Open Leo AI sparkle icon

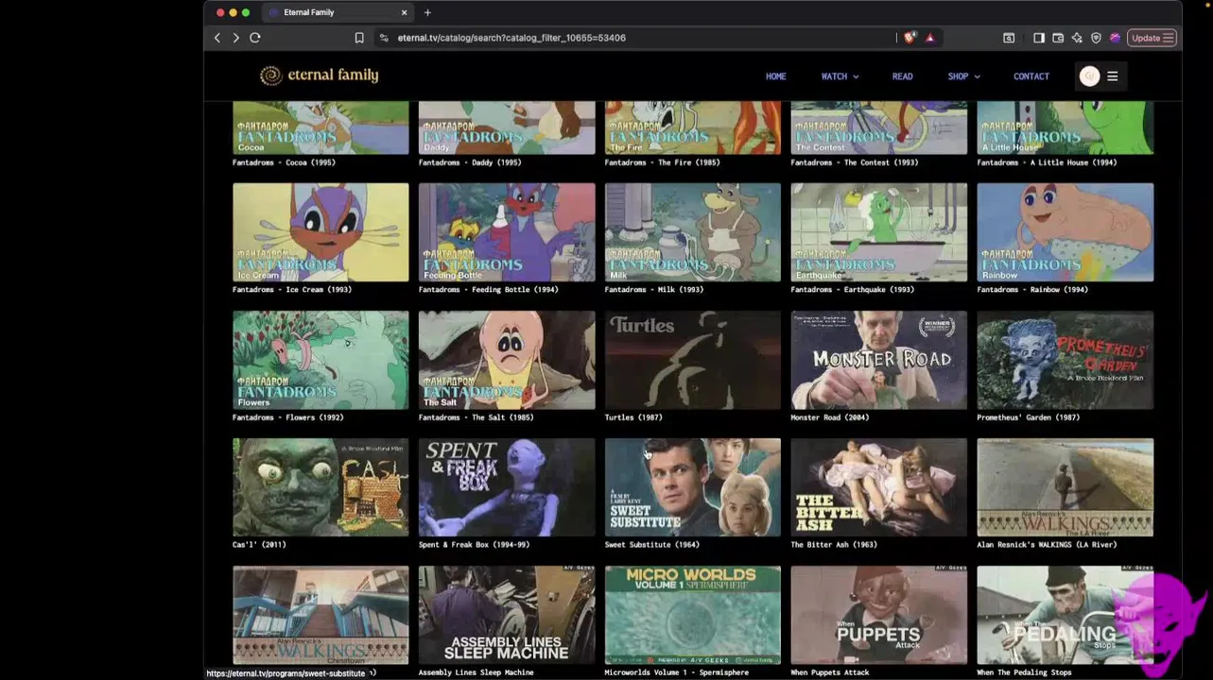point(1077,38)
